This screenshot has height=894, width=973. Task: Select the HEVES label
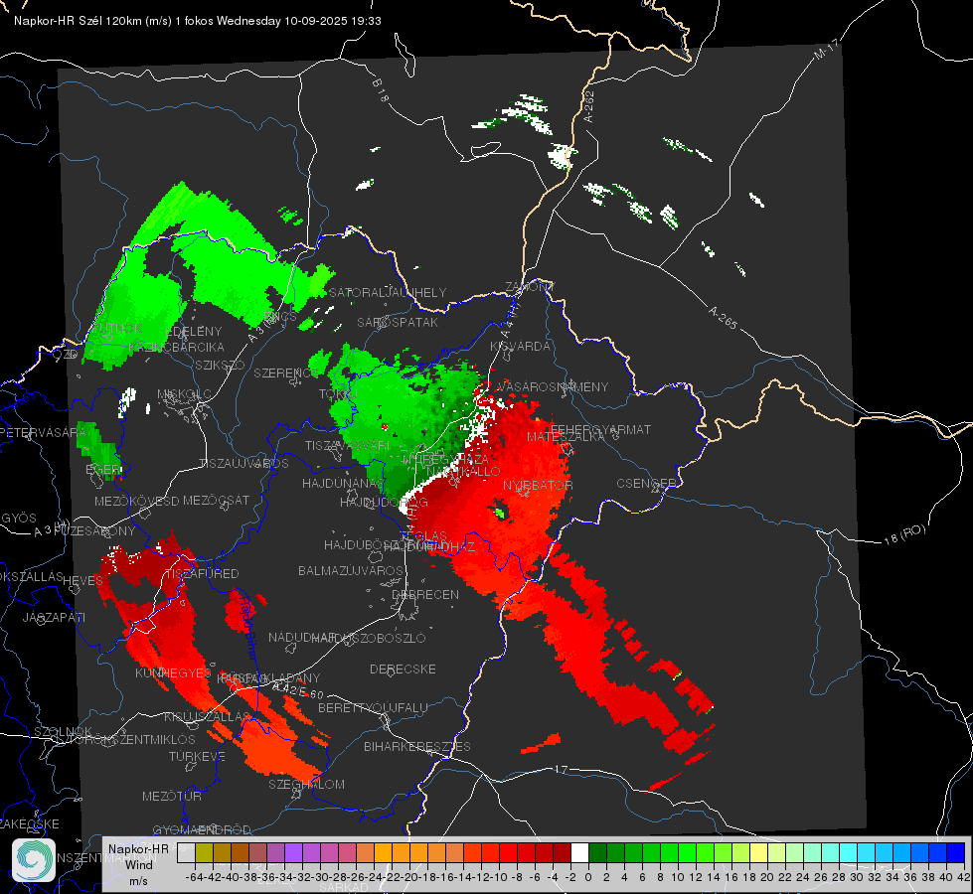pyautogui.click(x=83, y=581)
